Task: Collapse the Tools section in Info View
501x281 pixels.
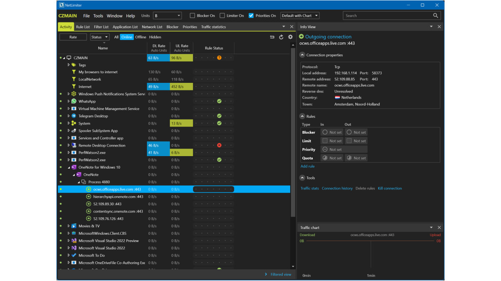Action: [302, 178]
